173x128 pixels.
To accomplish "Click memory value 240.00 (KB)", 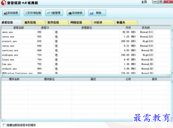I will [128, 55].
